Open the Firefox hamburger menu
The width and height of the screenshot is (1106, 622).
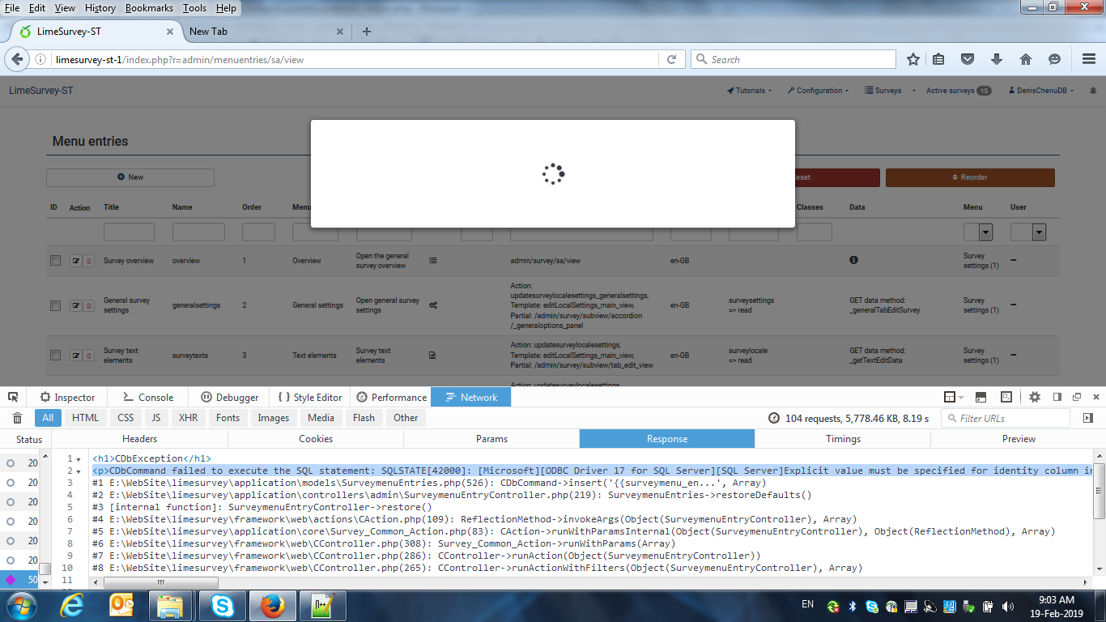1089,59
